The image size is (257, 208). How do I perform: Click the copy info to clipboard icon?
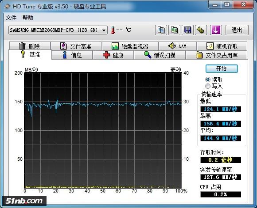point(161,30)
